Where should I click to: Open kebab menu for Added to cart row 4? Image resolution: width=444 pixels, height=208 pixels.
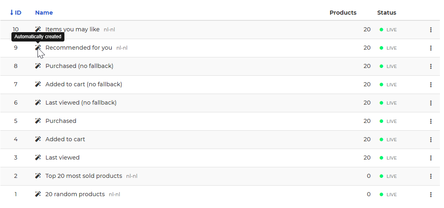tap(431, 140)
